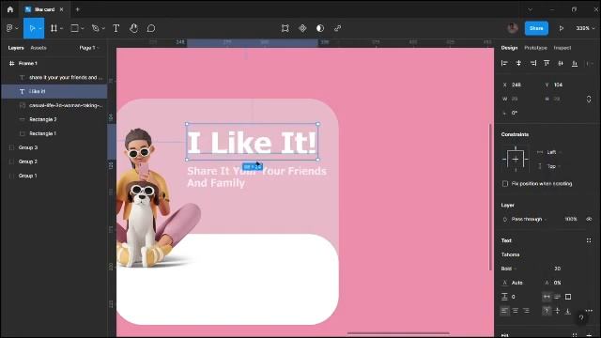Set fixed size text resizing
The width and height of the screenshot is (601, 338).
click(568, 297)
